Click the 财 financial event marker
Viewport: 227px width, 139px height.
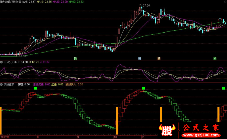(140, 58)
